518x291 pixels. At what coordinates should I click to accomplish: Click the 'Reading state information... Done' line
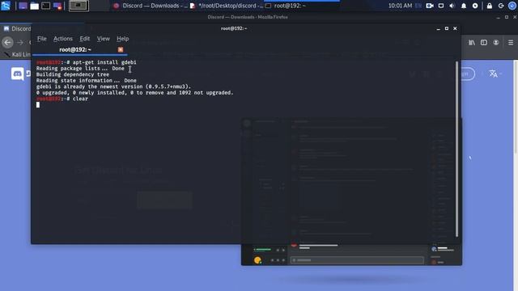[87, 81]
